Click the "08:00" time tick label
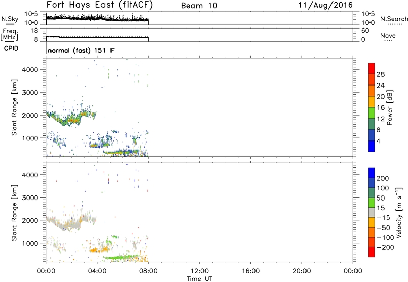This screenshot has width=408, height=282. [148, 271]
